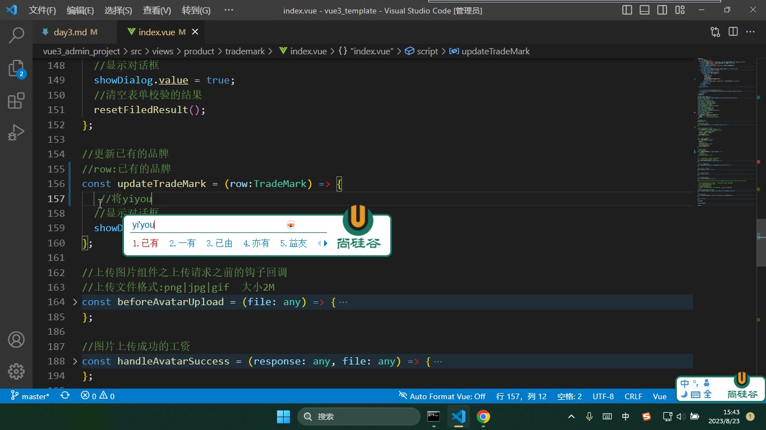Open the hidden menus ellipsis in menu bar
Image resolution: width=766 pixels, height=430 pixels.
pos(228,10)
